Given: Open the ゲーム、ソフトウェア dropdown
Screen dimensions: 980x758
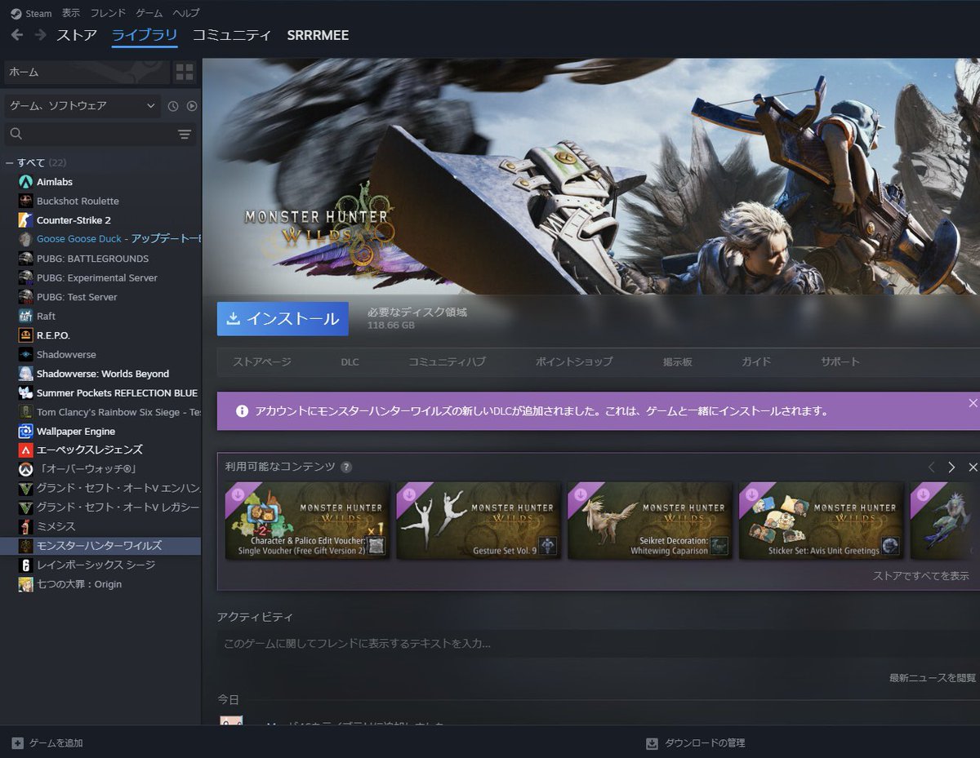Looking at the screenshot, I should 82,106.
